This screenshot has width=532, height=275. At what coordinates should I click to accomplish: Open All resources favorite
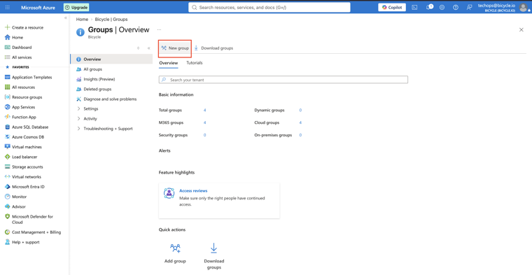click(x=20, y=87)
